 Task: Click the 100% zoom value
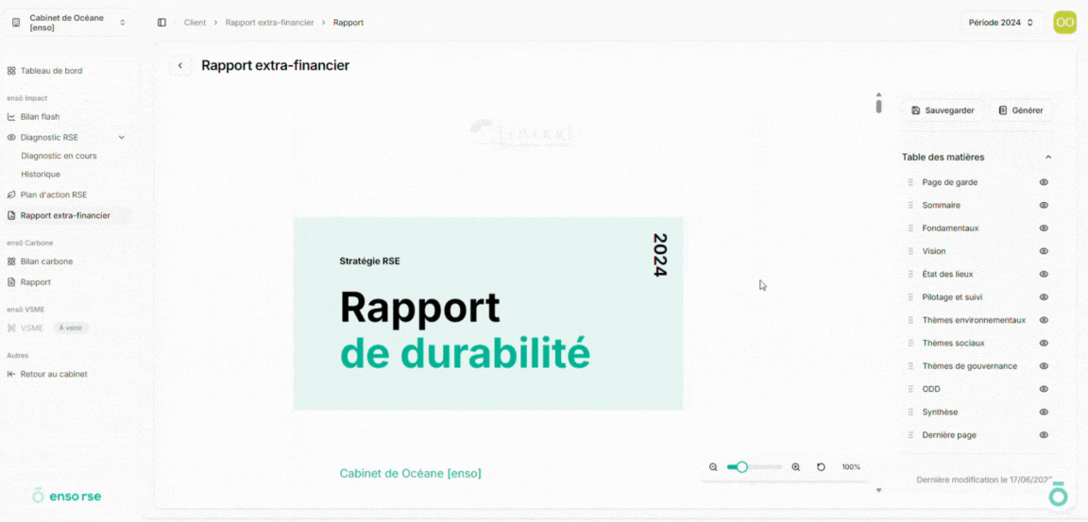(x=851, y=467)
